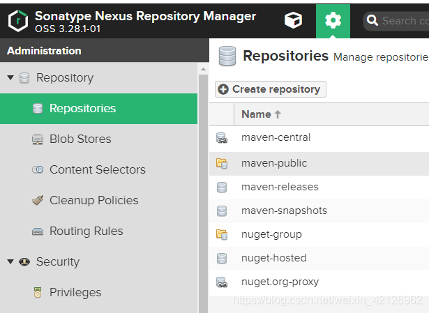The width and height of the screenshot is (429, 313).
Task: Open the maven-snapshots repository row
Action: (319, 211)
